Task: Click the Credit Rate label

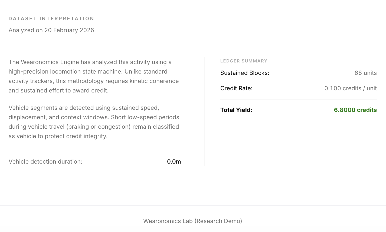Action: pyautogui.click(x=236, y=88)
